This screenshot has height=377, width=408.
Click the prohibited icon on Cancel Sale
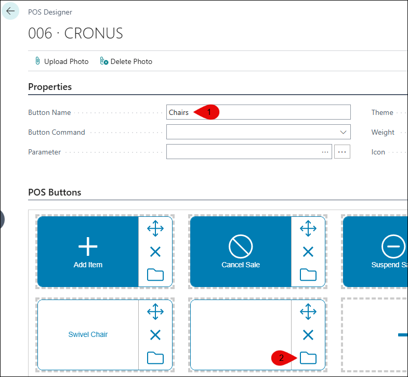click(x=241, y=246)
